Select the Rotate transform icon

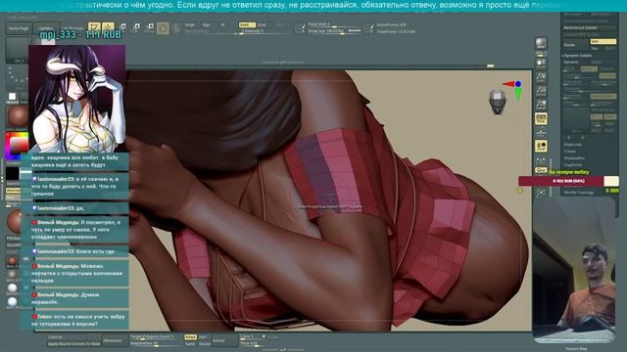[x=150, y=27]
